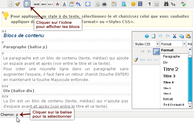Open the find and replace tool

point(173,4)
